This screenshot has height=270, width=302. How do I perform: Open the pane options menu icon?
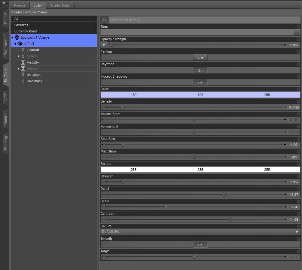point(5,4)
